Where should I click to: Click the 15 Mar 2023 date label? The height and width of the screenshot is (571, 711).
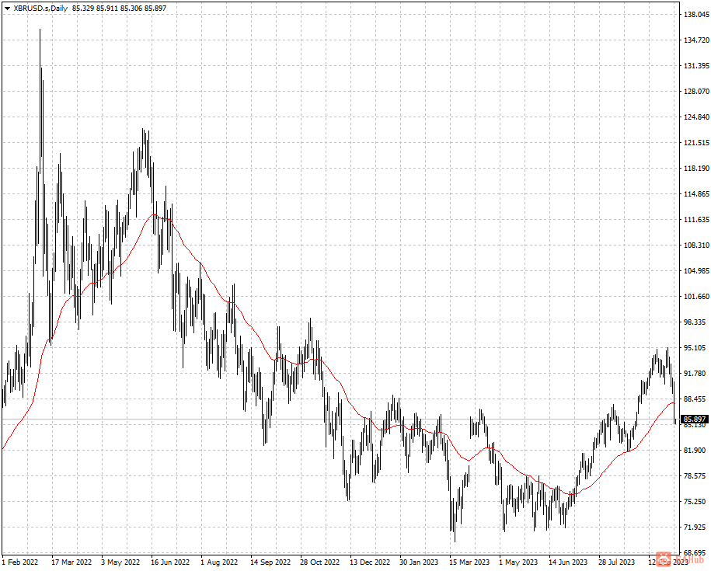click(x=470, y=562)
